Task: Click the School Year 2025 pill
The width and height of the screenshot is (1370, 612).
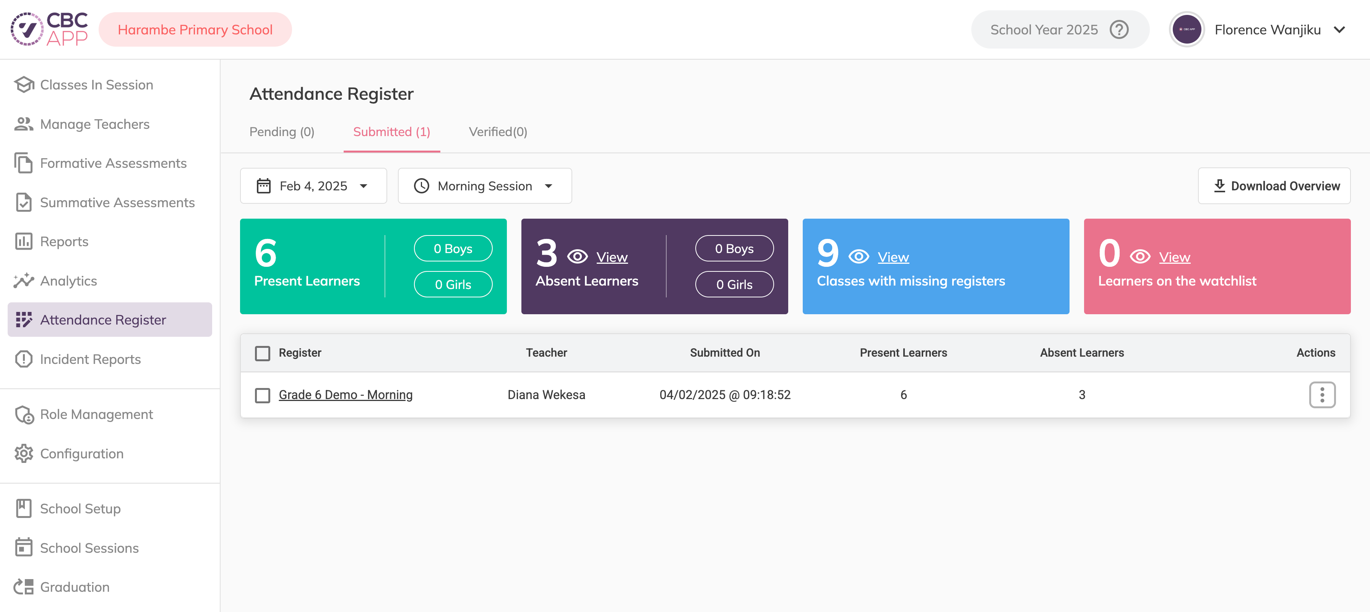Action: click(x=1060, y=29)
